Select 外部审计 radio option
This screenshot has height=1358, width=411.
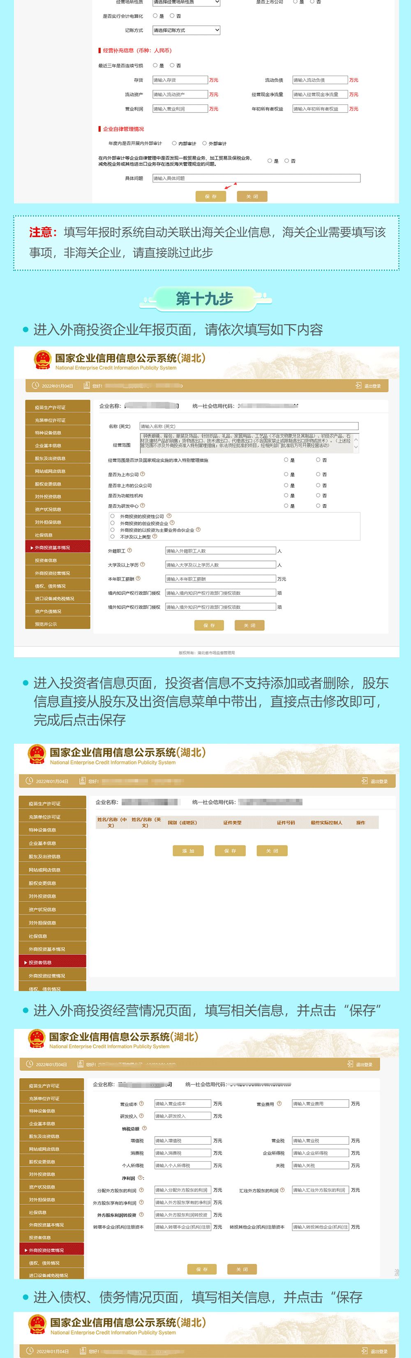click(204, 143)
